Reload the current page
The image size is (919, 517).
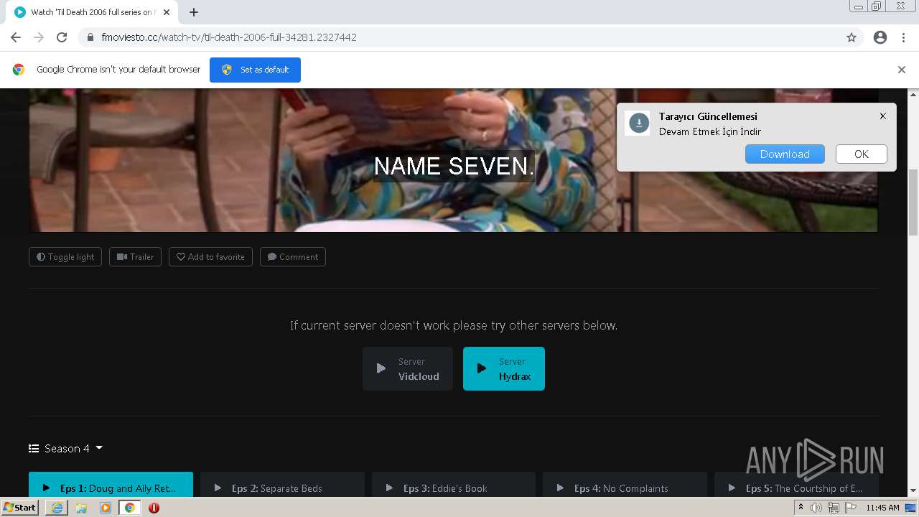pos(62,37)
